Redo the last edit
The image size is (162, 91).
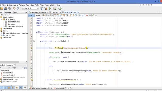[18, 8]
